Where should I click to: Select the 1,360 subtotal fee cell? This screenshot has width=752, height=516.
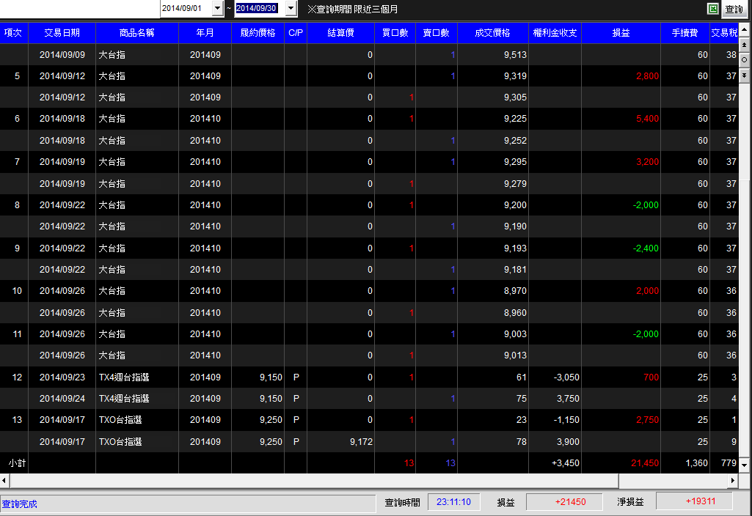[x=685, y=462]
